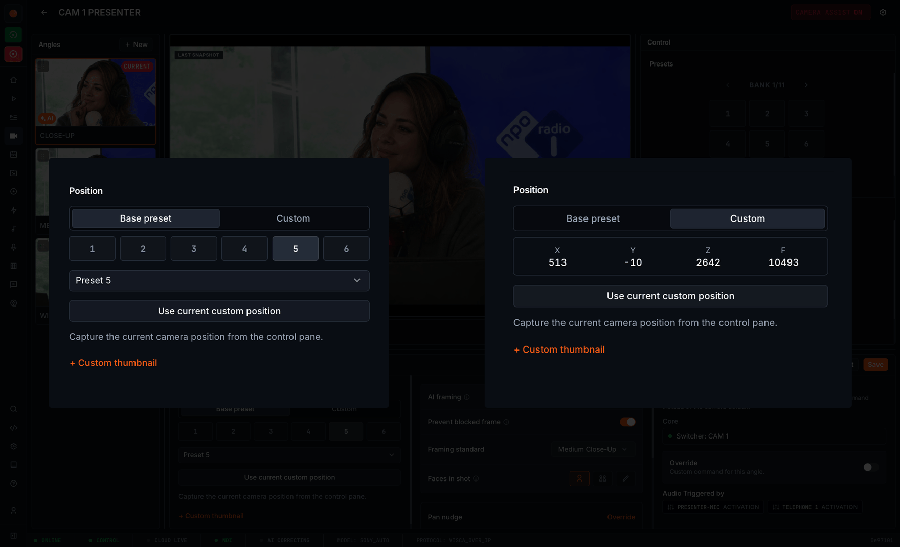Select Base preset tab in right overlay

[x=593, y=218]
